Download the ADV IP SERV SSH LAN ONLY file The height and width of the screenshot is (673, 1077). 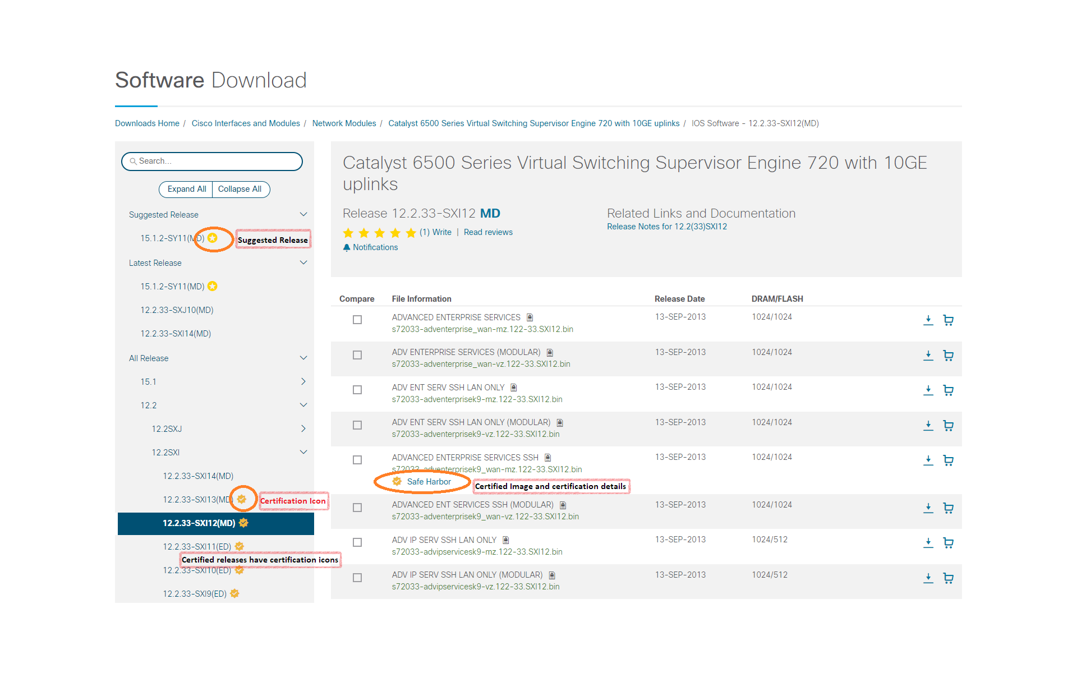pos(928,542)
